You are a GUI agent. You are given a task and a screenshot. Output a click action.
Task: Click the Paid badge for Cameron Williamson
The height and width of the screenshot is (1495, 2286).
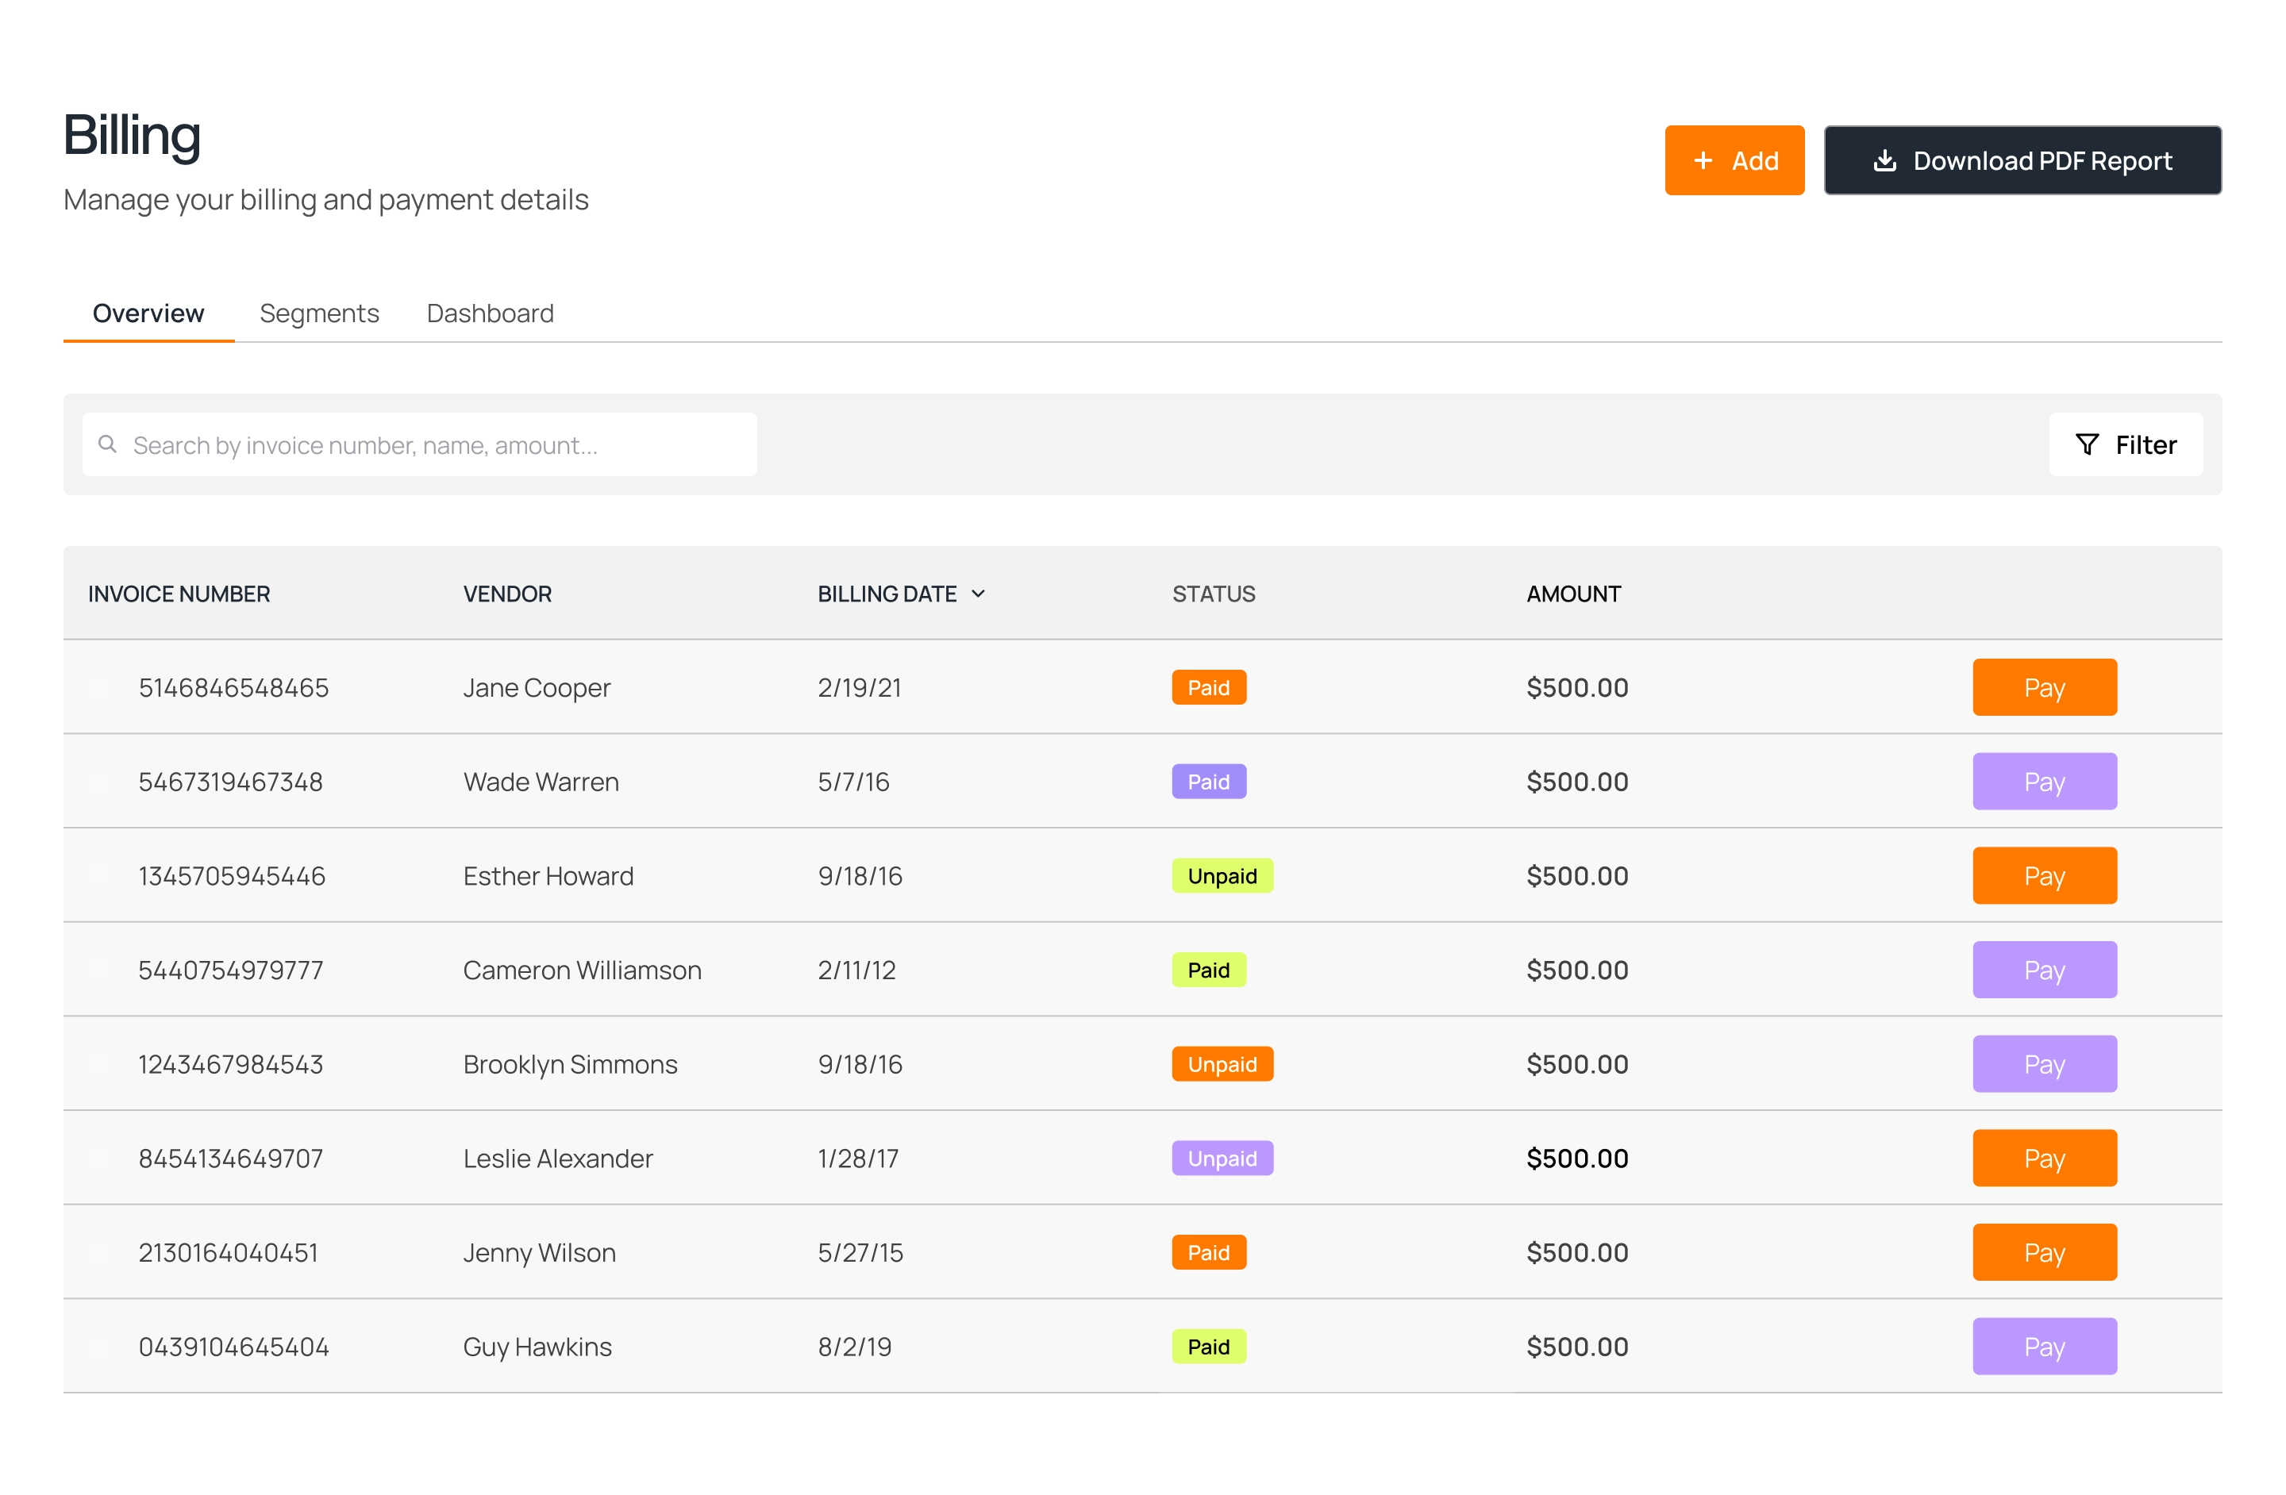1208,970
